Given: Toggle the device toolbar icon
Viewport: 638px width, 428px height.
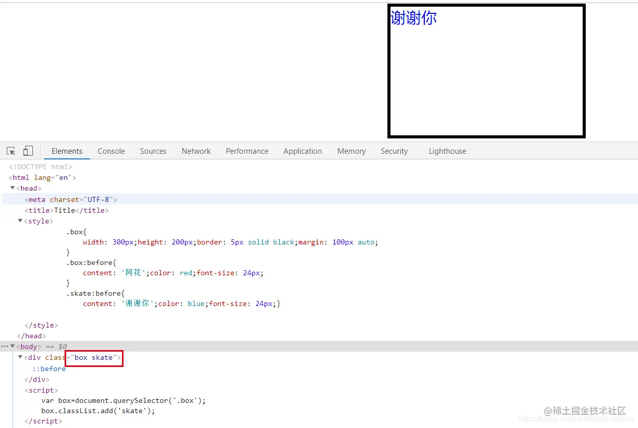Looking at the screenshot, I should click(x=28, y=151).
